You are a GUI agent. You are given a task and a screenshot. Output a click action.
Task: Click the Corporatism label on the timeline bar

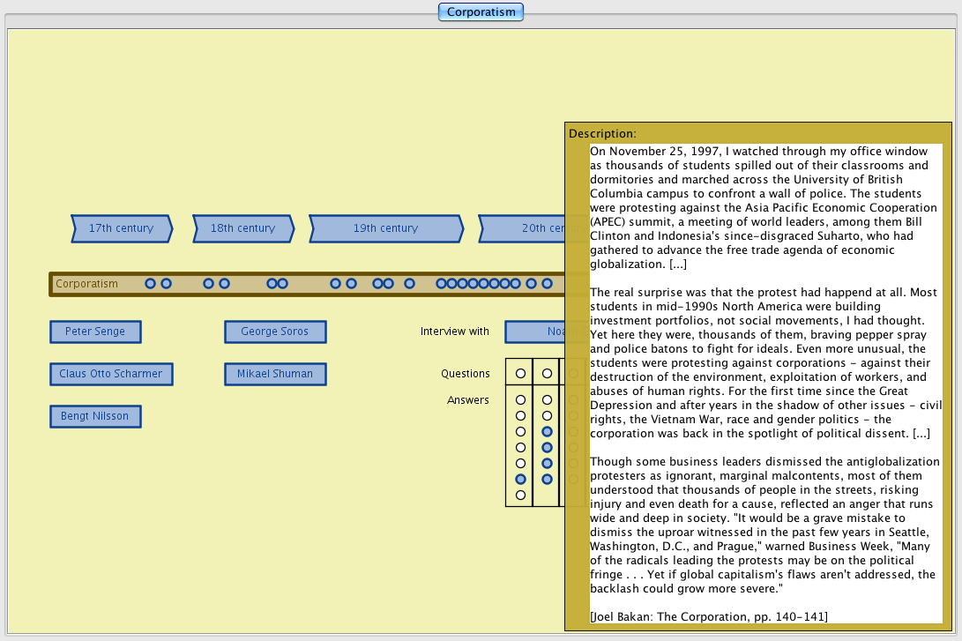[x=86, y=284]
